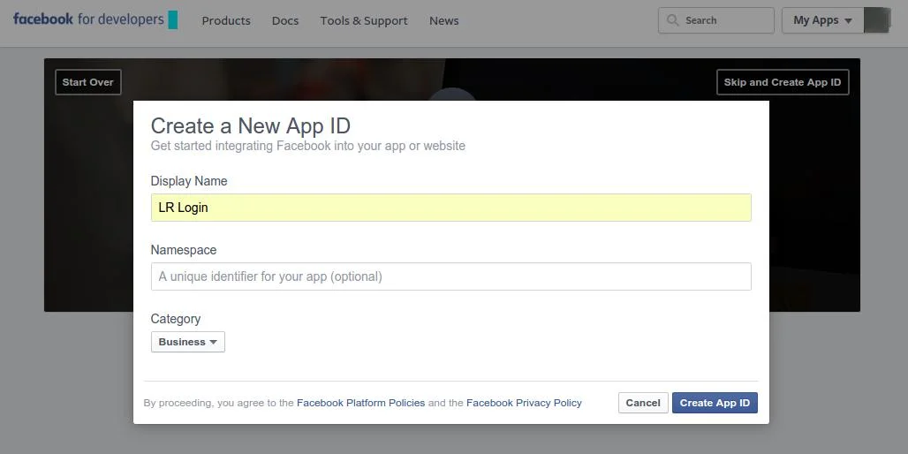Image resolution: width=908 pixels, height=454 pixels.
Task: Click Skip and Create App ID
Action: pyautogui.click(x=783, y=82)
